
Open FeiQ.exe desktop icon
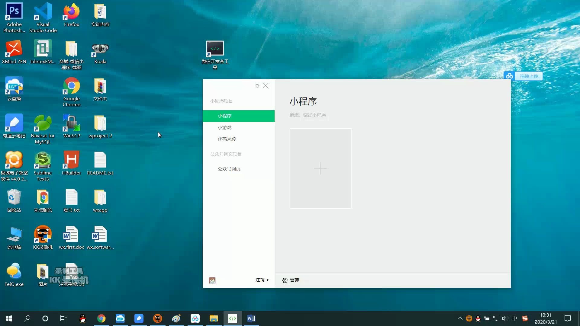click(14, 275)
